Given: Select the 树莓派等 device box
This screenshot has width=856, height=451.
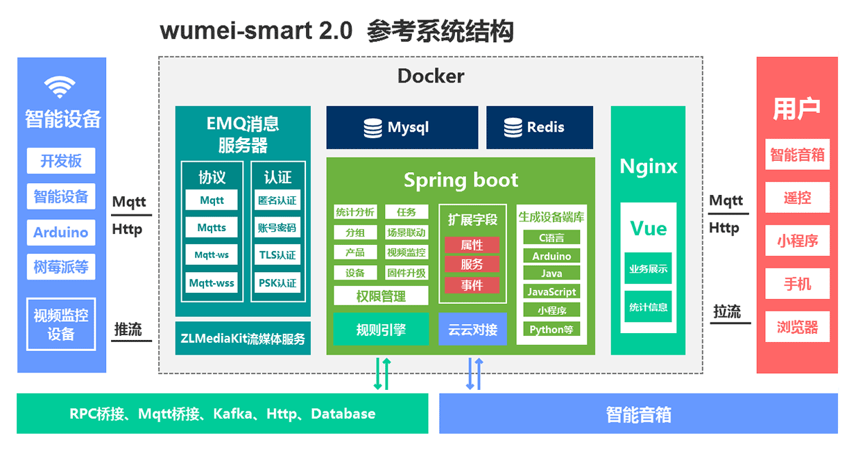Looking at the screenshot, I should tap(61, 267).
